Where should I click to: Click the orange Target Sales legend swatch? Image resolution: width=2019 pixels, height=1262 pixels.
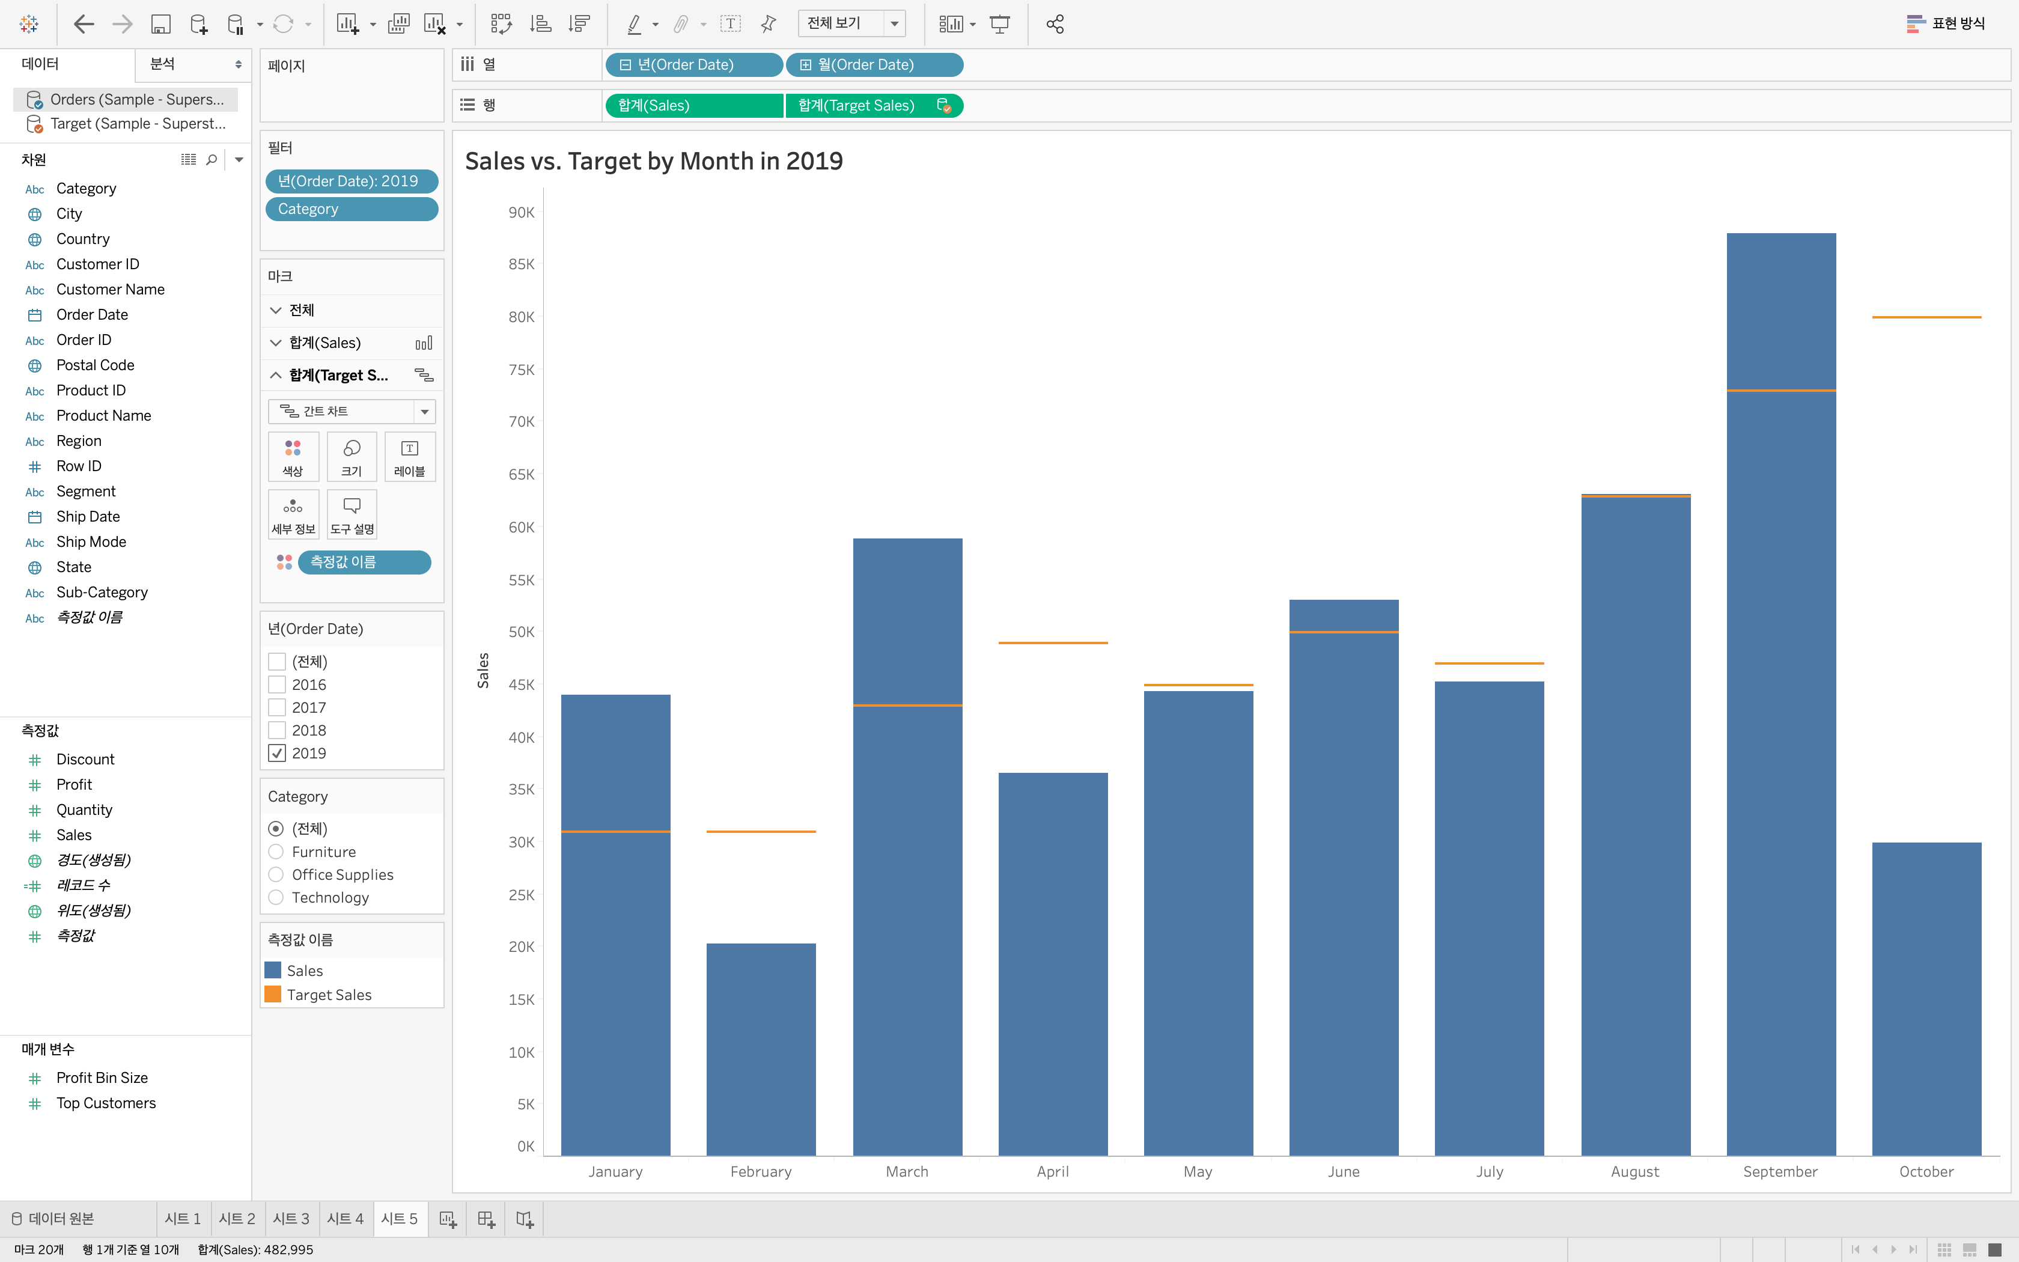[x=273, y=994]
